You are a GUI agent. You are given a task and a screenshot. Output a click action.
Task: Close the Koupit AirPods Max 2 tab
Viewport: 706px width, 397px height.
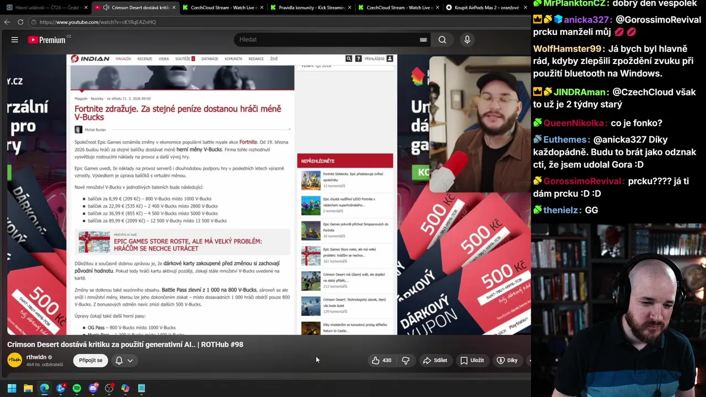(525, 8)
